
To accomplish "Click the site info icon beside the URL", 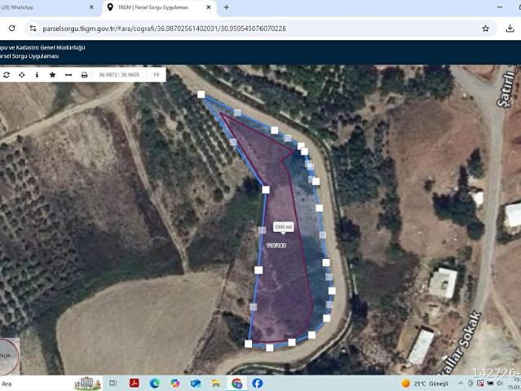I will tap(33, 28).
